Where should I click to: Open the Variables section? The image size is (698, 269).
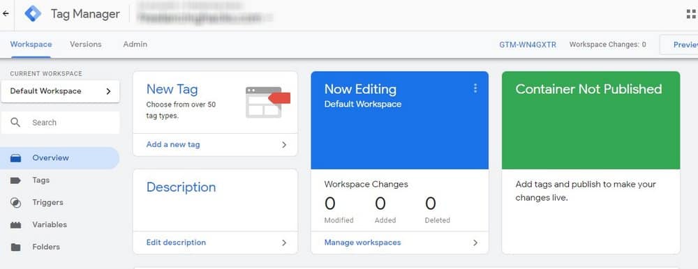click(59, 224)
